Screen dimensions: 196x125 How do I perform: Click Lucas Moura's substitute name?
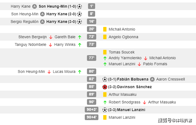click(64, 72)
